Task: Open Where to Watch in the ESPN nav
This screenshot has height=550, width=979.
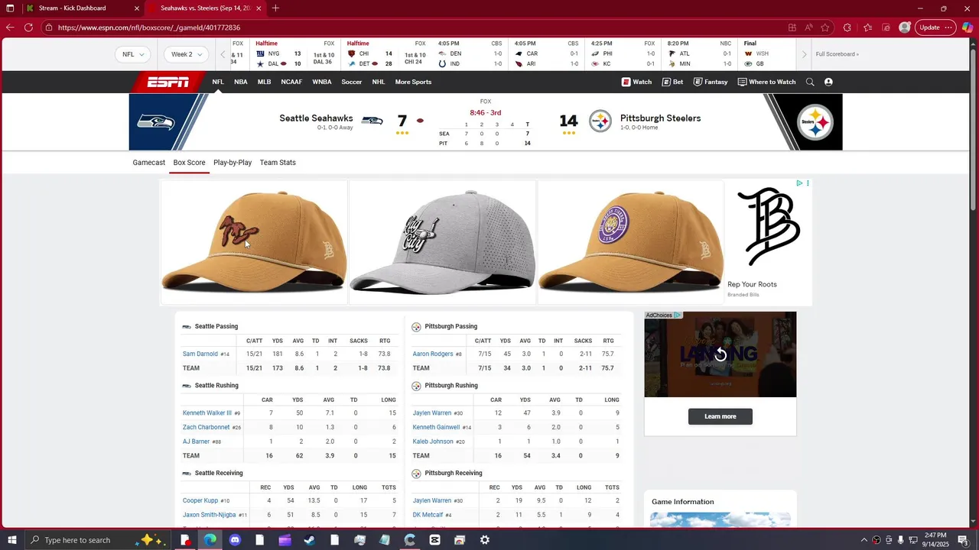Action: [x=766, y=82]
